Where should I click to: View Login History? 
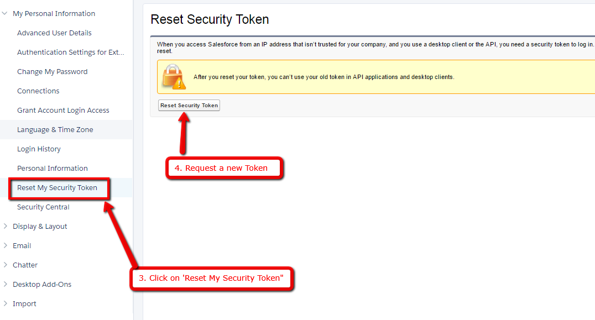[39, 149]
